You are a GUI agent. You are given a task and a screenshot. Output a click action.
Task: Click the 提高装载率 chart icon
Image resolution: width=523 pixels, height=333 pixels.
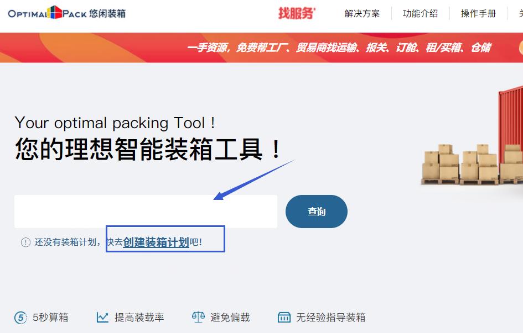[x=102, y=318]
